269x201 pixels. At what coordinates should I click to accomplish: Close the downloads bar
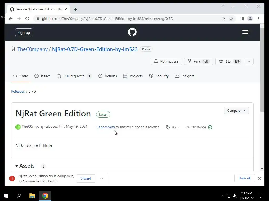click(259, 178)
